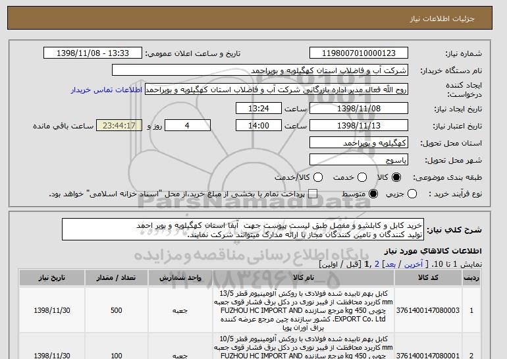Click the creation time field 13:24
The height and width of the screenshot is (359, 507).
point(259,108)
